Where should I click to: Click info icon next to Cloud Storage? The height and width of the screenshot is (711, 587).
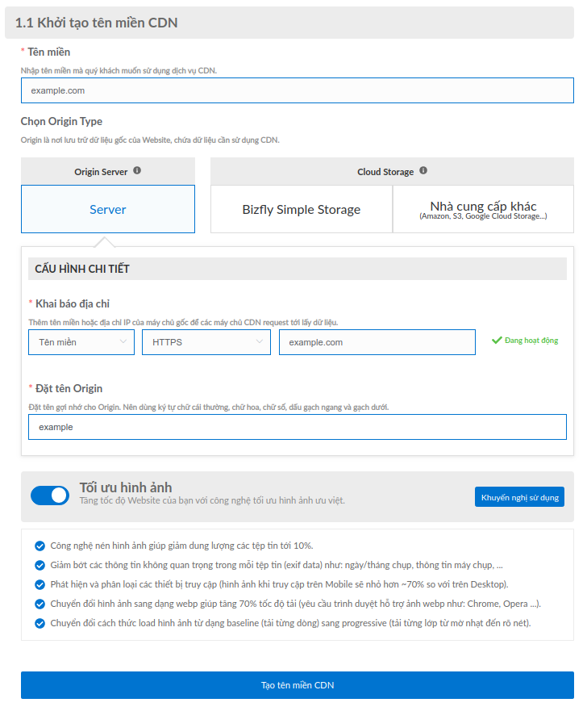click(x=423, y=170)
